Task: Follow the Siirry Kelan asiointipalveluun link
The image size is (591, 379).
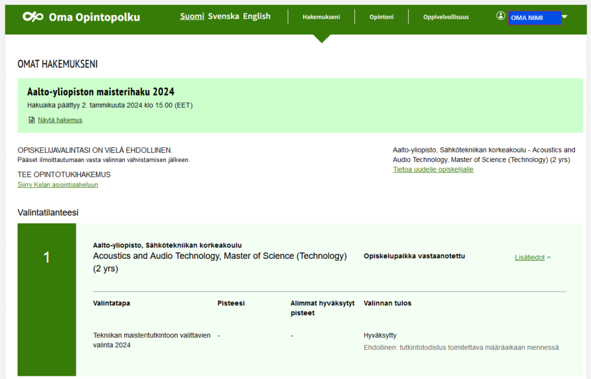Action: coord(58,185)
